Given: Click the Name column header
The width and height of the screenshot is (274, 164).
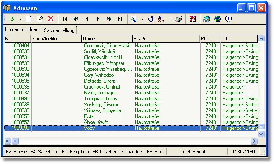Looking at the screenshot, I should point(107,39).
